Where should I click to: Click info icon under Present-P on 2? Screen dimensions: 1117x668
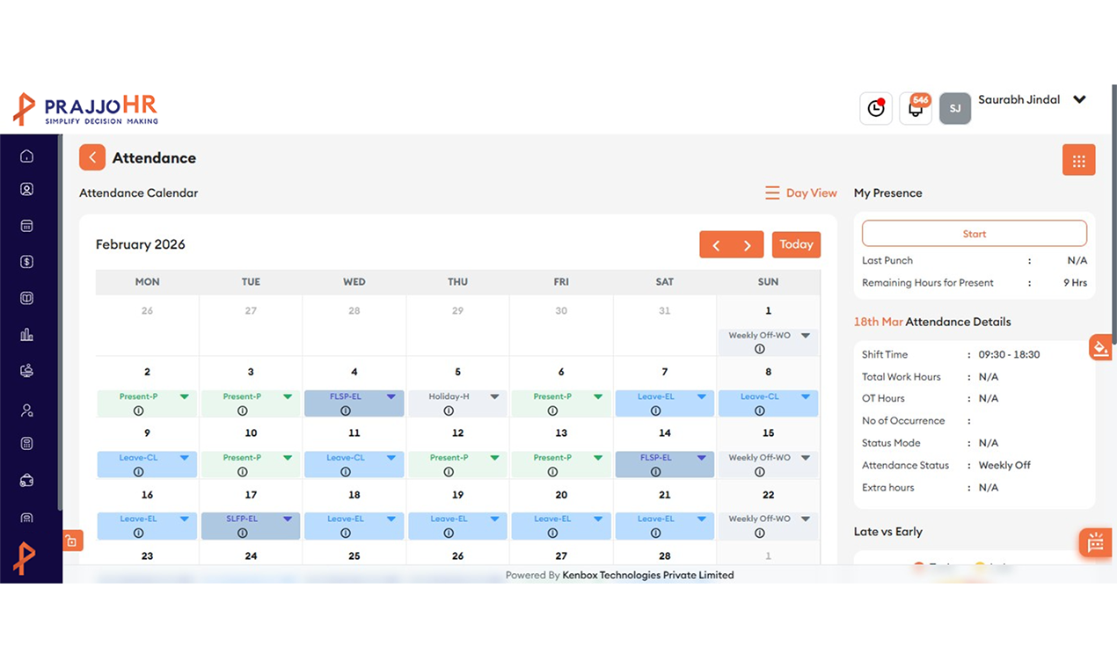click(x=138, y=410)
